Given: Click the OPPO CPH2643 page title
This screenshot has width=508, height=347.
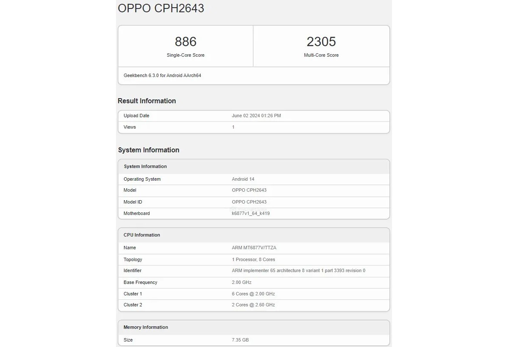Looking at the screenshot, I should (x=161, y=8).
